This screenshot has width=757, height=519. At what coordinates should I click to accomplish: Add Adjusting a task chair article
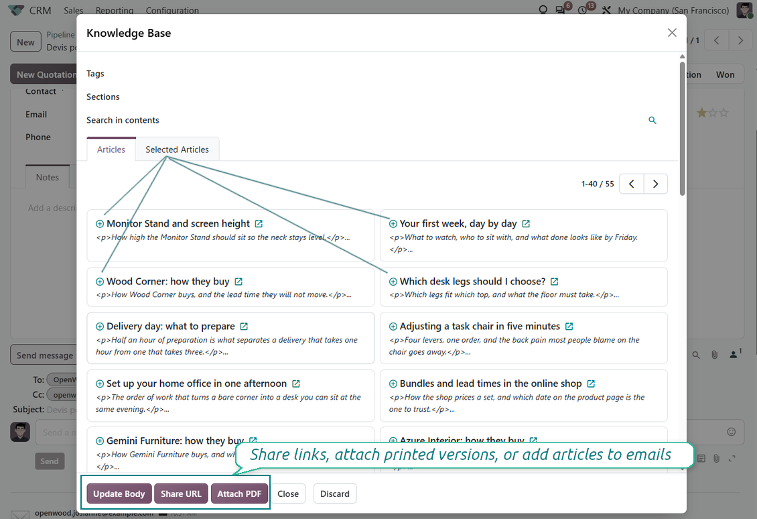pos(393,327)
